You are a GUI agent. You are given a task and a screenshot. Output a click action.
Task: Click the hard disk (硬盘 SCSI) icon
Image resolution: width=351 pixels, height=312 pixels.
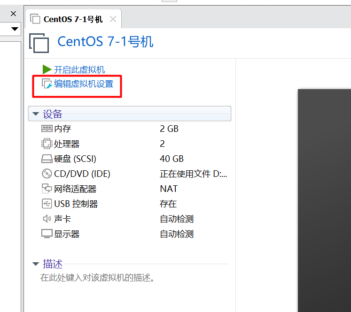point(47,159)
